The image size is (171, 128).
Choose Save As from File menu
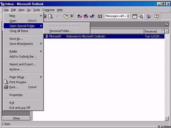click(24, 39)
